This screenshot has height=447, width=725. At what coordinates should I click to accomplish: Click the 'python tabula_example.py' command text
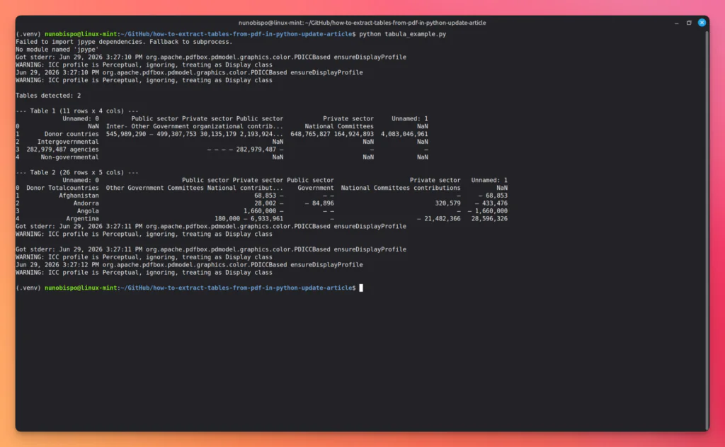(402, 34)
